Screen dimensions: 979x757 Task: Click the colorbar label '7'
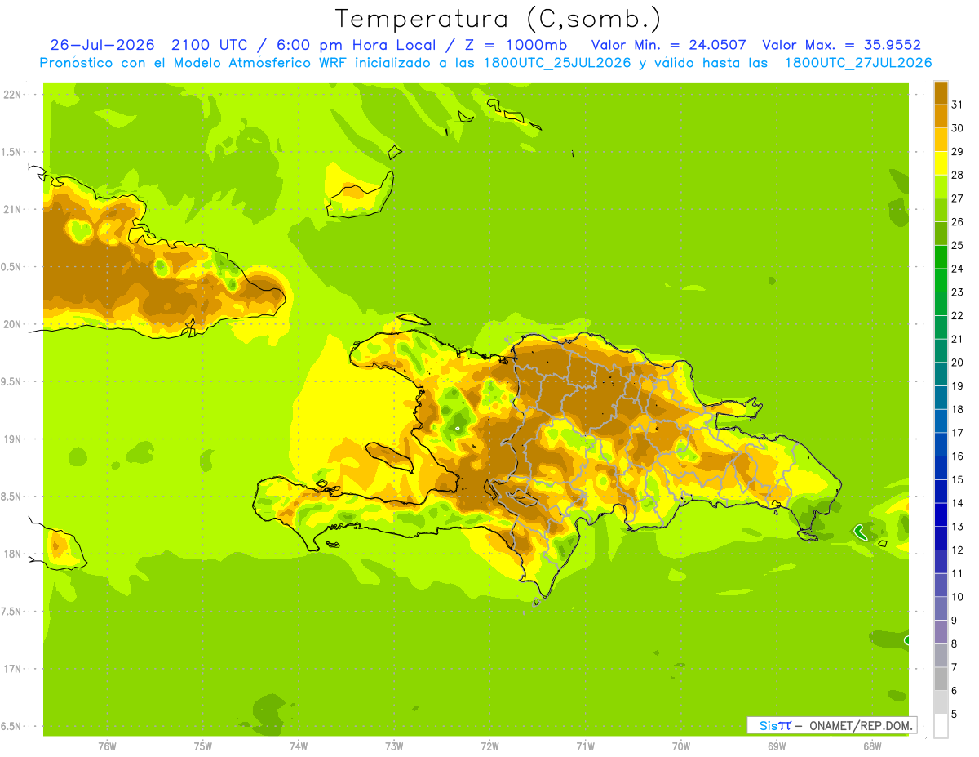coord(954,667)
